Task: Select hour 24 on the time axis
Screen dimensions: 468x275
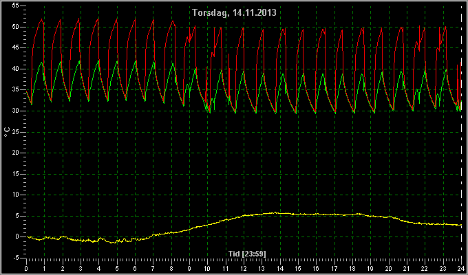Action: pos(461,268)
